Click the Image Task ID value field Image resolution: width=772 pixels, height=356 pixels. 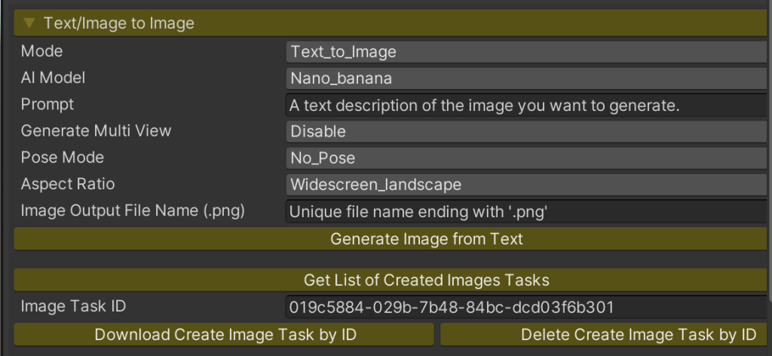(526, 307)
